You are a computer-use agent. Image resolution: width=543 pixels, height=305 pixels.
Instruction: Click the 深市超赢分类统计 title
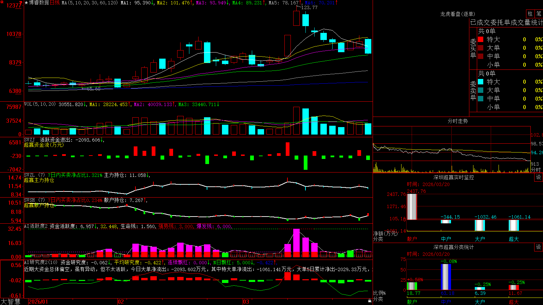[x=454, y=247]
